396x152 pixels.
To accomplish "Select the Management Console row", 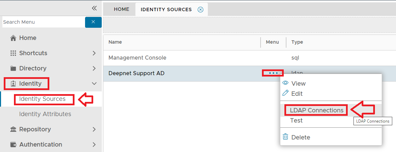I will (137, 58).
